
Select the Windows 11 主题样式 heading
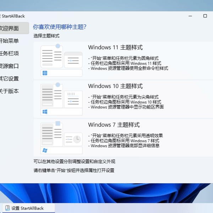tap(115, 48)
